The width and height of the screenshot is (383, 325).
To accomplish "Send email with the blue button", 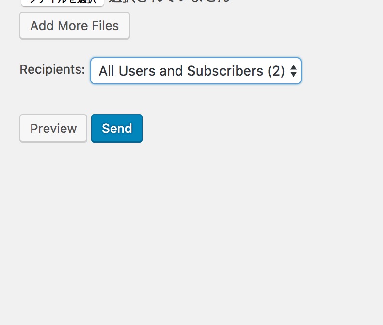I will pos(117,129).
